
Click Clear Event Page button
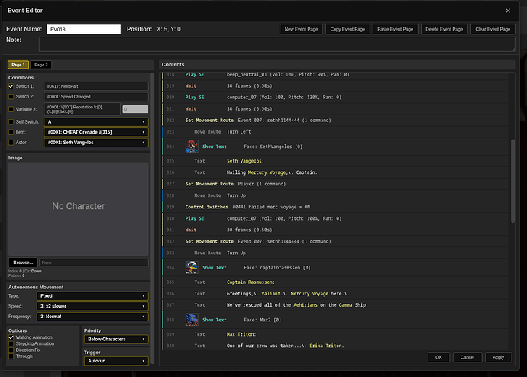point(493,29)
